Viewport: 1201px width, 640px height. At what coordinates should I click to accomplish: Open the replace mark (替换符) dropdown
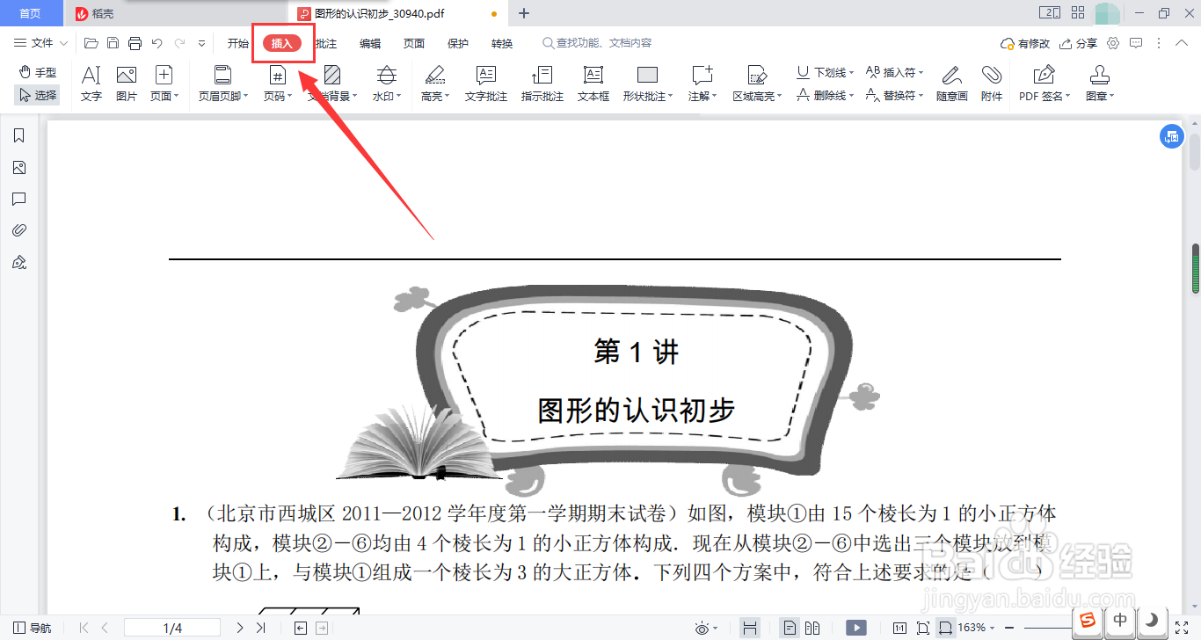click(895, 95)
